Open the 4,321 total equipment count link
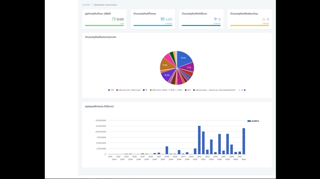Image resolution: width=320 pixels, height=179 pixels. click(168, 19)
